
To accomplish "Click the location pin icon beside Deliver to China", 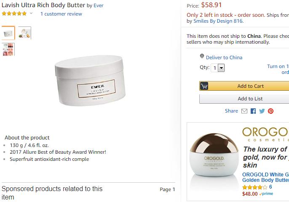I will click(x=202, y=57).
